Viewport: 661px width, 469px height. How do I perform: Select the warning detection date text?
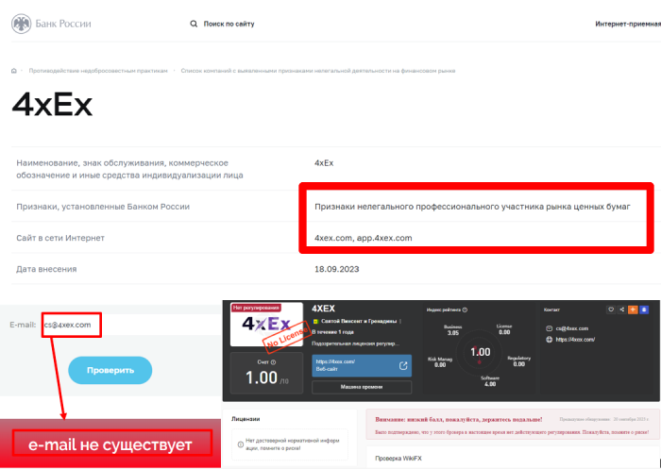tap(604, 420)
